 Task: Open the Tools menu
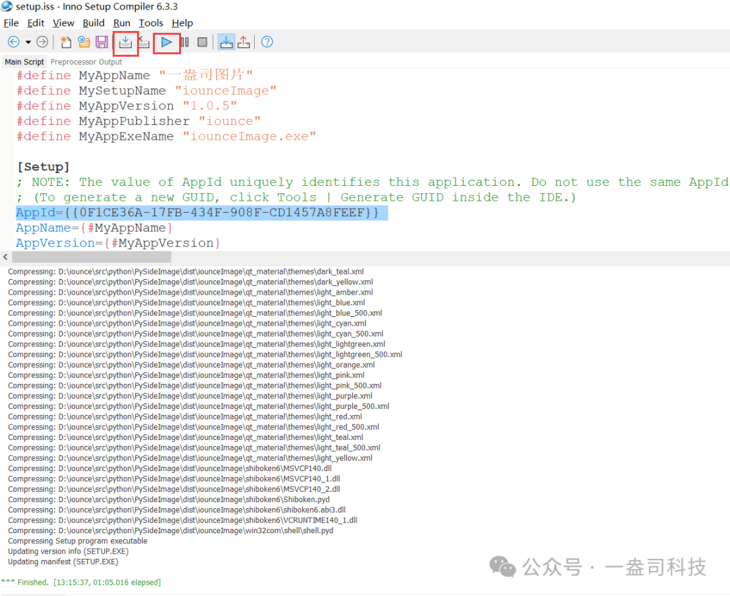coord(151,23)
